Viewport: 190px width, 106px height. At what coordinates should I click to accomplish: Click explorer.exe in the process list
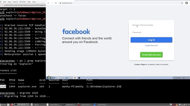click(27, 86)
